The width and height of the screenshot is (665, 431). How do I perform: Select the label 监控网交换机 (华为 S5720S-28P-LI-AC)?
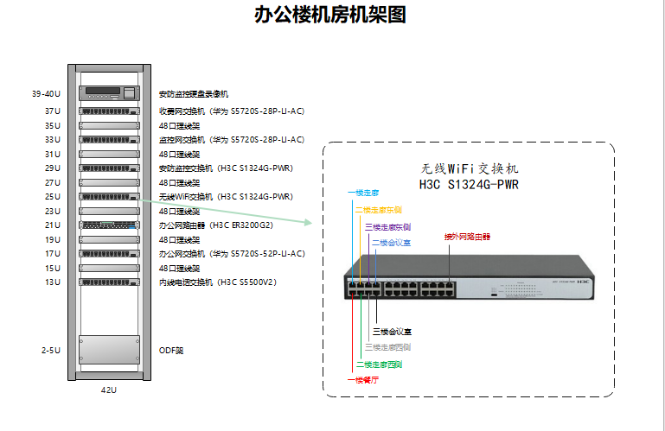click(x=232, y=139)
